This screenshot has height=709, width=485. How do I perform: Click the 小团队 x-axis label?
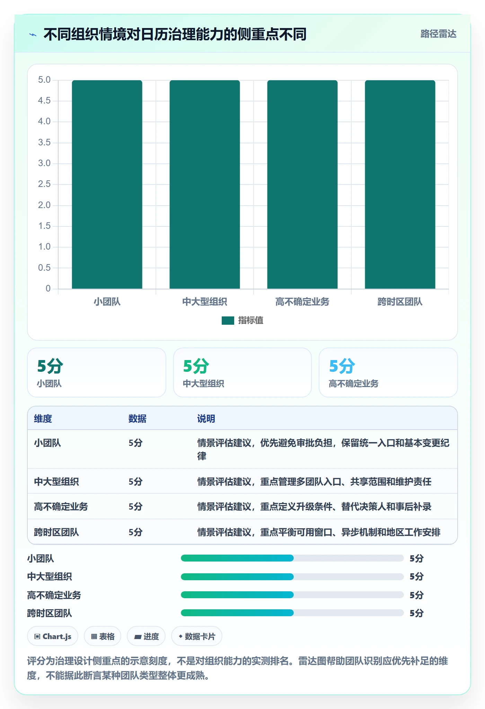[107, 302]
